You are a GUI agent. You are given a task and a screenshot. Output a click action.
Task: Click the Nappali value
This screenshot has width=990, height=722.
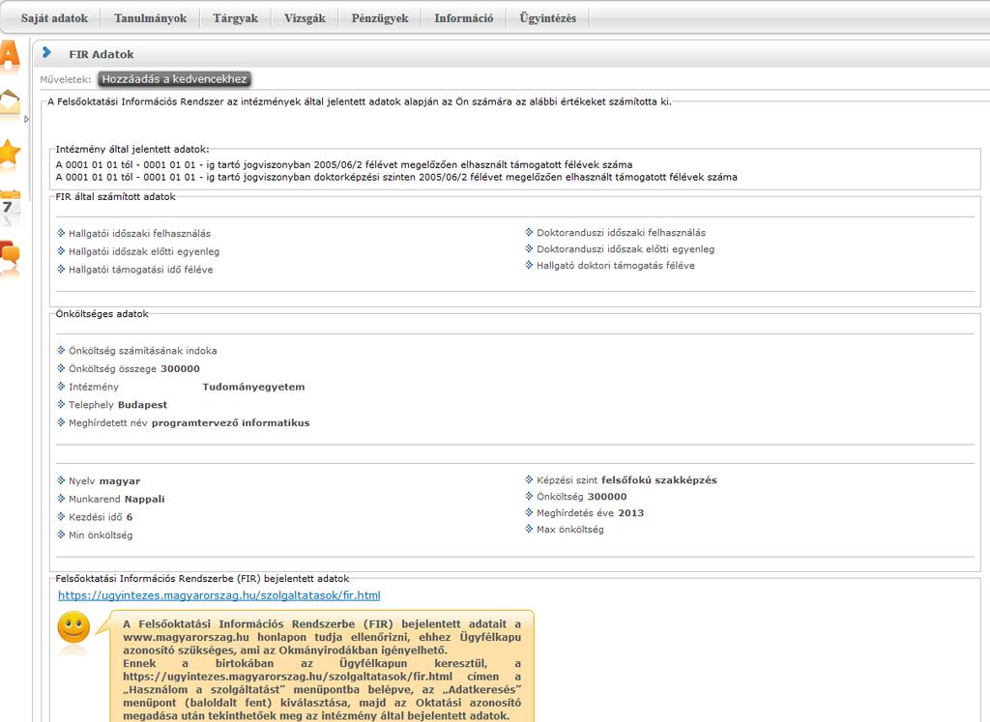pyautogui.click(x=145, y=500)
